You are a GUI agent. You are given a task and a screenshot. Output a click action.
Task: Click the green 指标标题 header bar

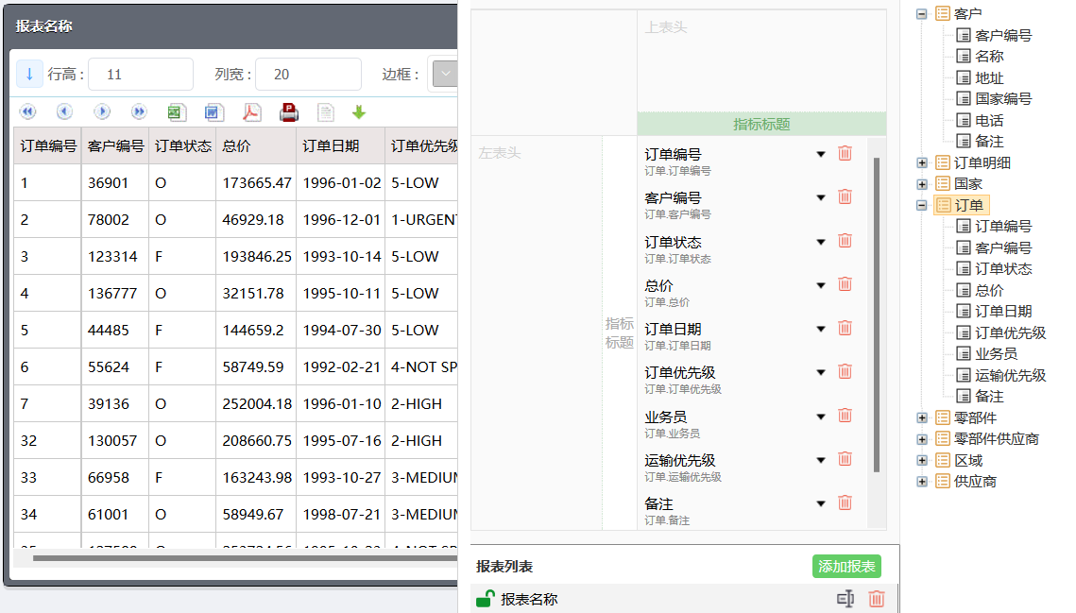761,125
